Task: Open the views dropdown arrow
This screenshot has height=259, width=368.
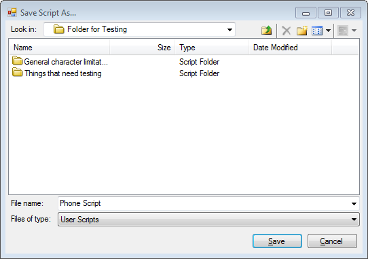Action: click(x=328, y=31)
